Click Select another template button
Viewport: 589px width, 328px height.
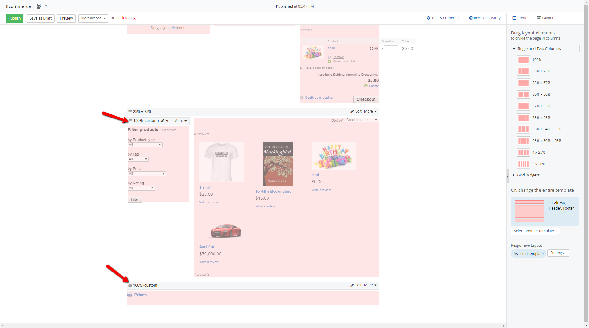point(535,231)
